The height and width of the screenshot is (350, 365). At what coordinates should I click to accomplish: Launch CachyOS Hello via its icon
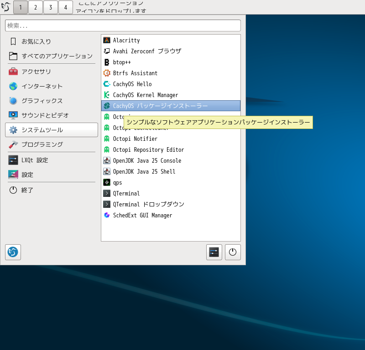107,84
